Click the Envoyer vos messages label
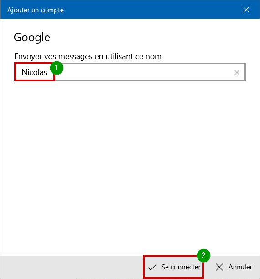 click(88, 56)
